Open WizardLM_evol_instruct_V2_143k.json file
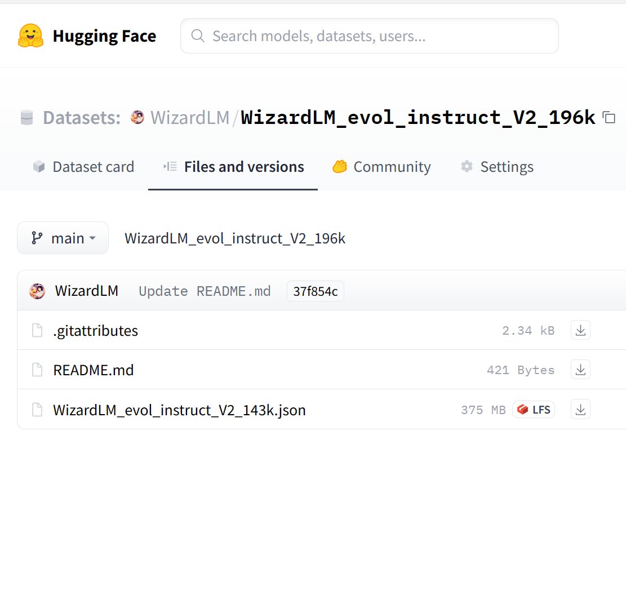The width and height of the screenshot is (626, 604). coord(179,410)
